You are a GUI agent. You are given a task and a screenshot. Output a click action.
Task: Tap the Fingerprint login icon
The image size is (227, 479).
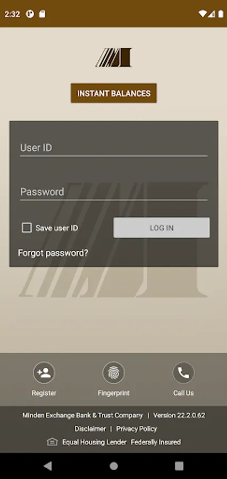point(114,373)
